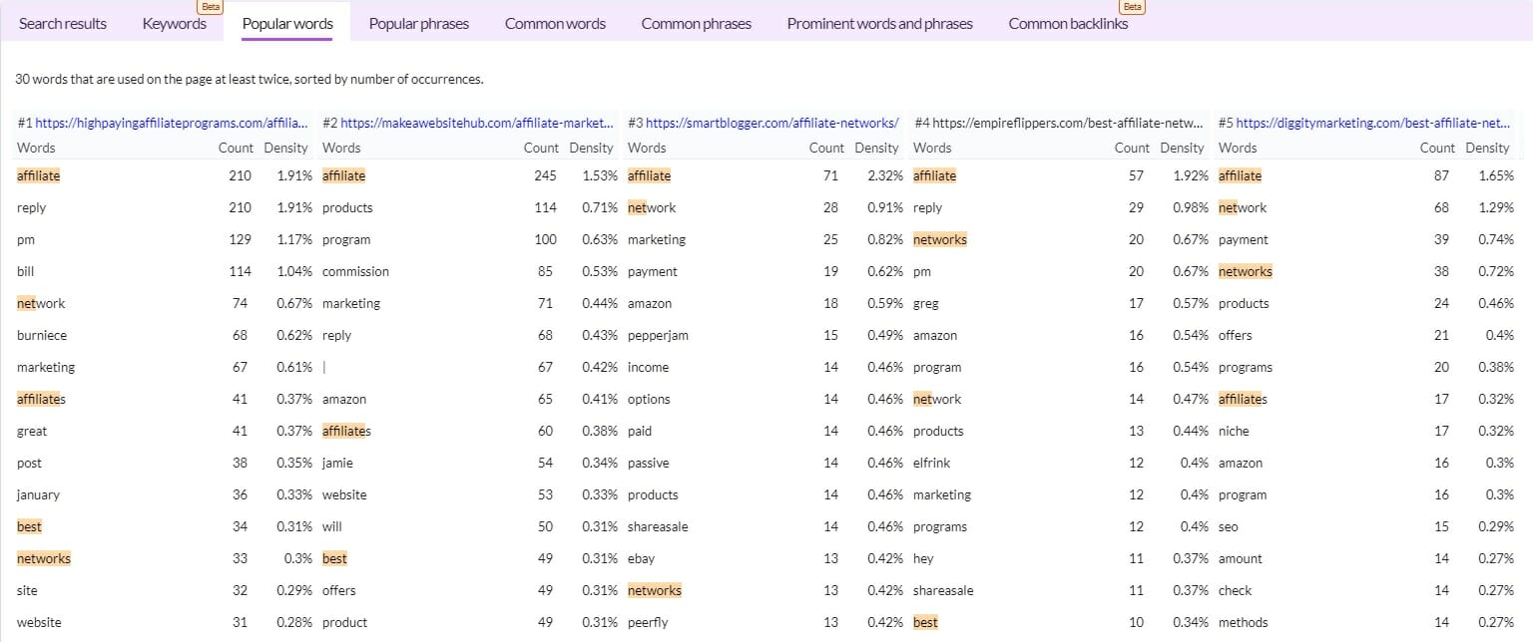The height and width of the screenshot is (642, 1533).
Task: Open the makeawebsitehub.com result link
Action: coord(476,124)
